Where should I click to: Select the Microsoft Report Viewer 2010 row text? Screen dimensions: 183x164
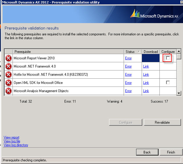pyautogui.click(x=34, y=58)
